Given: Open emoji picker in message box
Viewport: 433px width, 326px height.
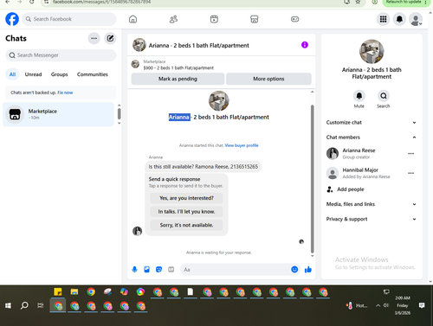Looking at the screenshot, I should pyautogui.click(x=294, y=270).
